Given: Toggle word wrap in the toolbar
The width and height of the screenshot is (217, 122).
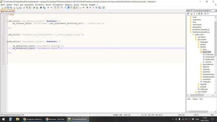Looking at the screenshot, I should [x=62, y=7].
